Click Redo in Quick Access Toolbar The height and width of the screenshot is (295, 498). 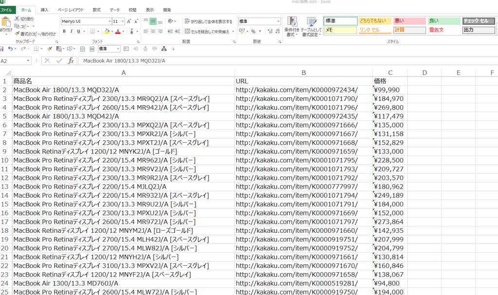point(23,49)
